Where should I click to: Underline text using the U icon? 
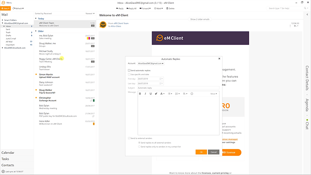151,94
